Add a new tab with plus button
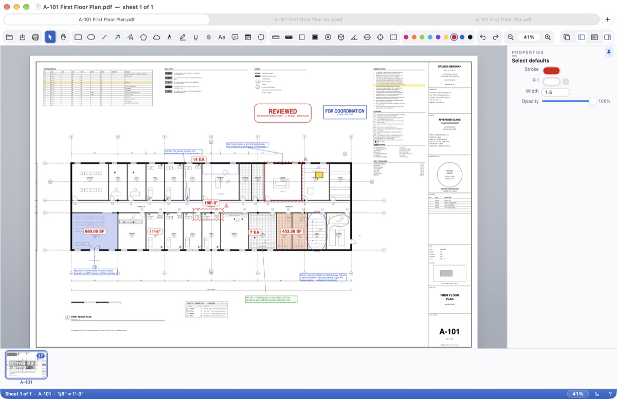 [607, 20]
